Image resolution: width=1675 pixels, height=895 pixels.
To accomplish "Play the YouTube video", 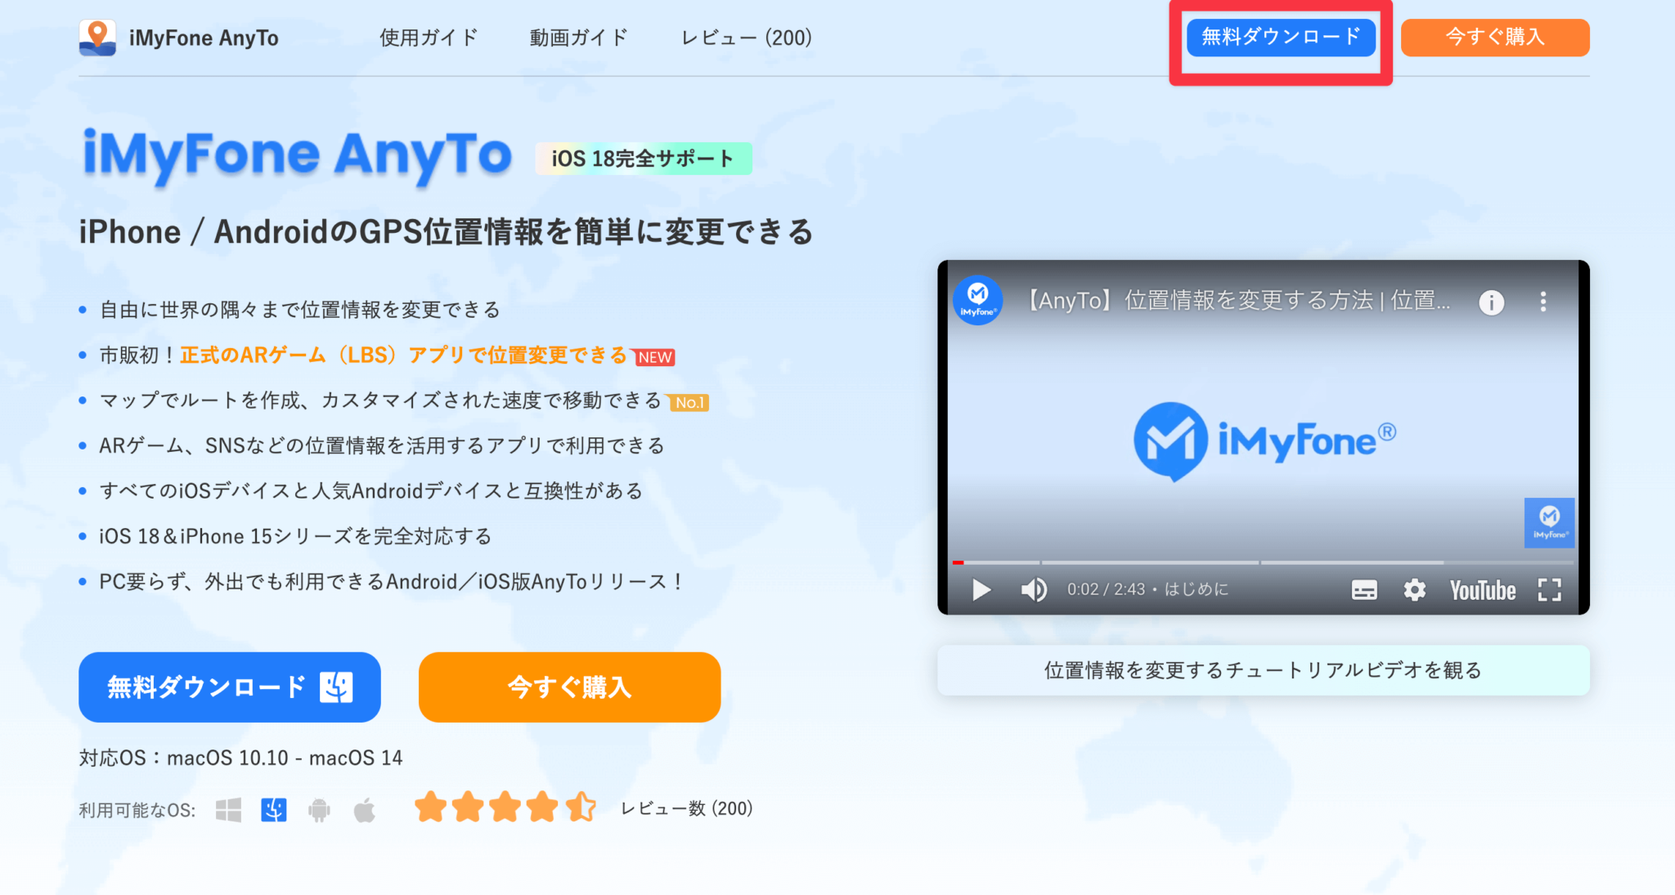I will (981, 589).
